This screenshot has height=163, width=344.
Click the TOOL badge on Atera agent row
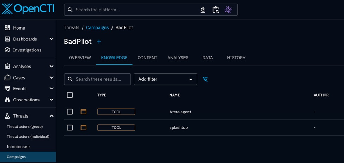tap(116, 112)
